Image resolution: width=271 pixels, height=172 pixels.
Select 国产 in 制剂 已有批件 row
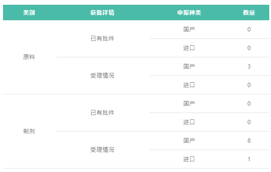click(189, 103)
